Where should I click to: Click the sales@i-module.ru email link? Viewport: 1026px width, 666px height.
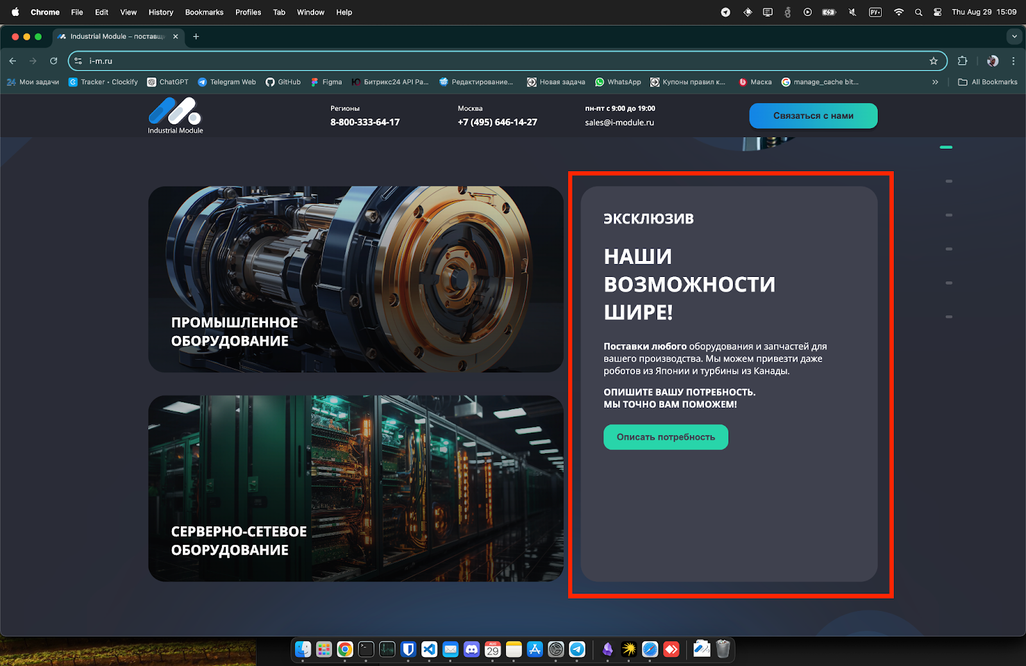pos(619,122)
